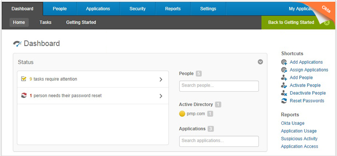Click the Deactivate People icon
This screenshot has width=337, height=156.
(x=284, y=93)
